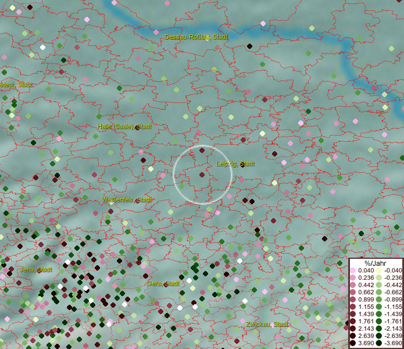The width and height of the screenshot is (404, 349).
Task: Select the Zwickau, Stadt label
Action: pos(267,324)
